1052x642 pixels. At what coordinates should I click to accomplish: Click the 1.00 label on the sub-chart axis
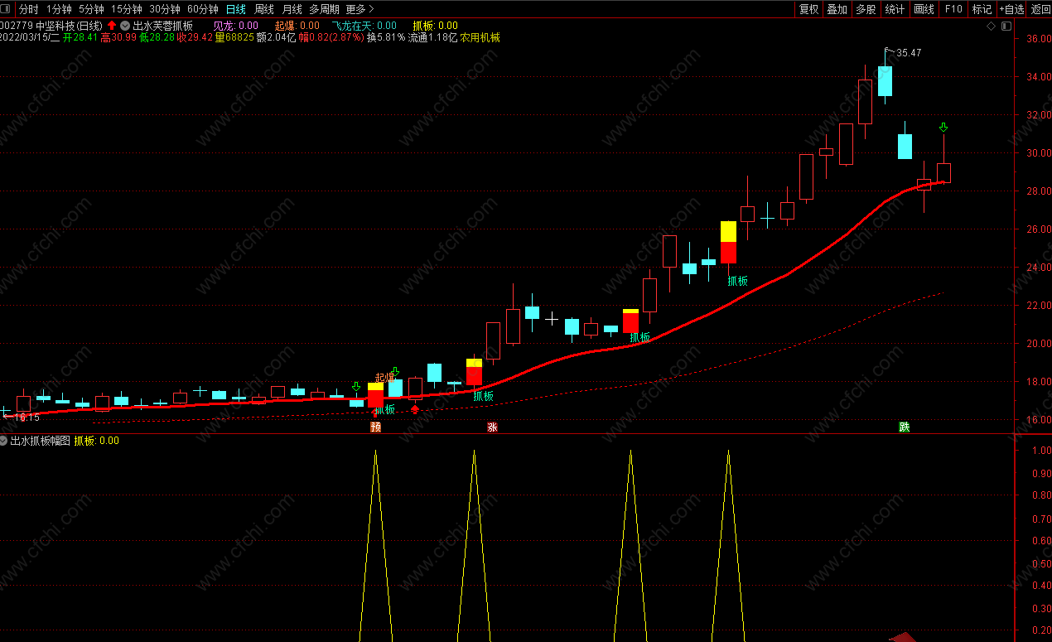tap(1040, 451)
